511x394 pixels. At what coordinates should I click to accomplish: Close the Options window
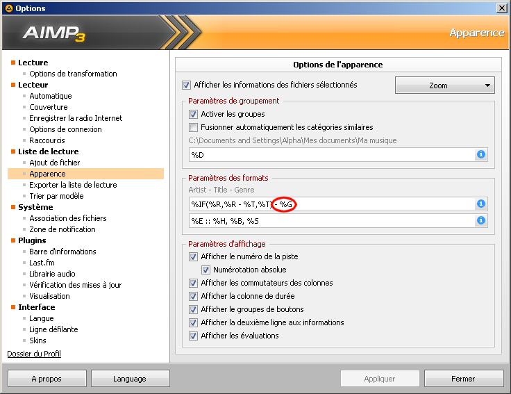click(x=501, y=8)
